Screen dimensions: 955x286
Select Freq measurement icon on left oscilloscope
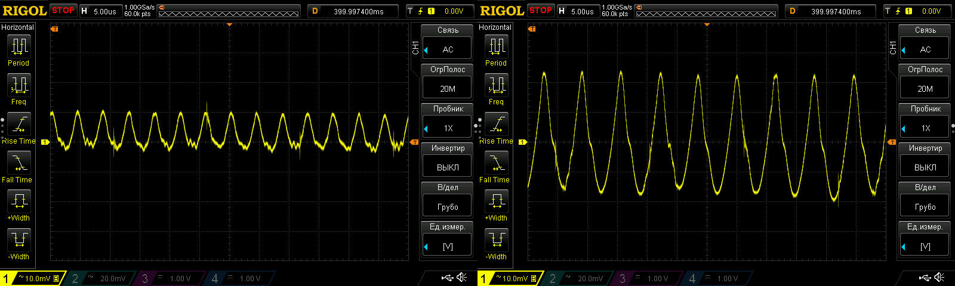point(19,85)
